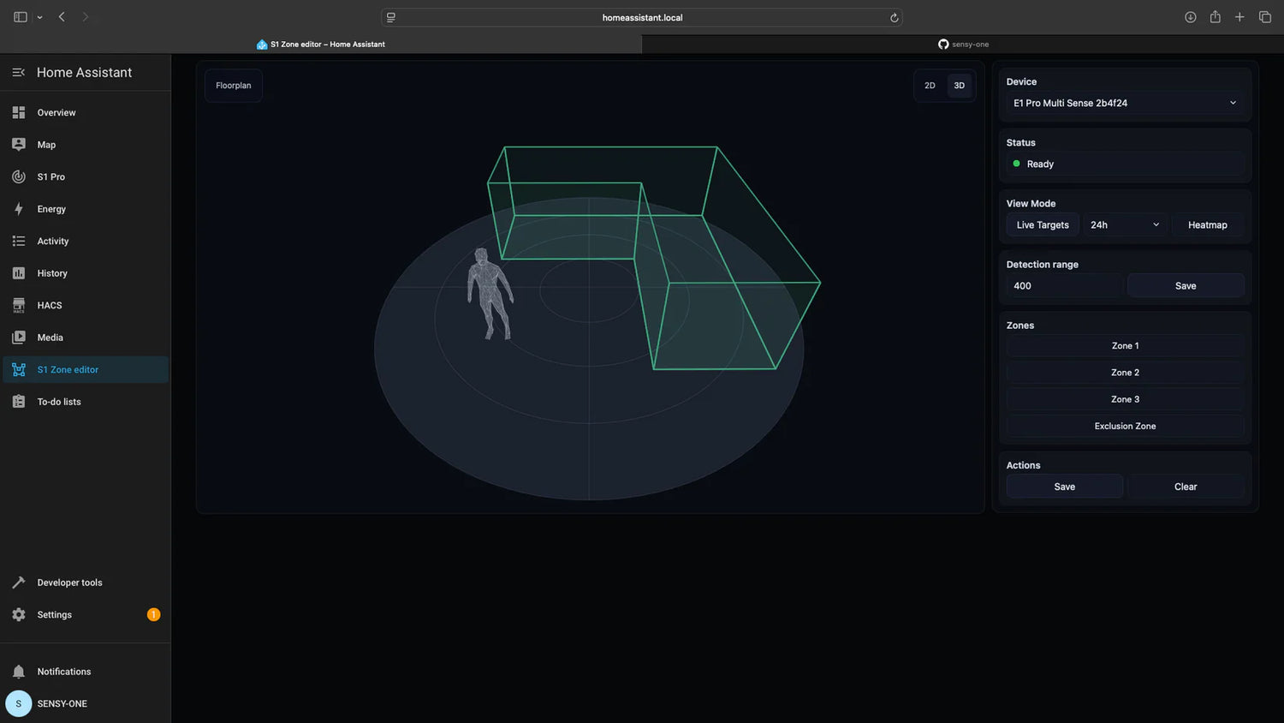Open the Settings gear icon
This screenshot has height=723, width=1284.
19,615
